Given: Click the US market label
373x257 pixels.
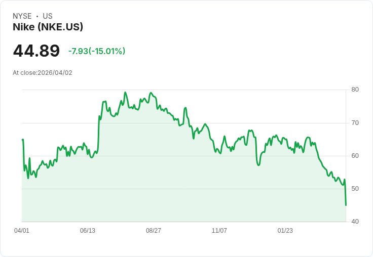Looking at the screenshot, I should point(48,16).
